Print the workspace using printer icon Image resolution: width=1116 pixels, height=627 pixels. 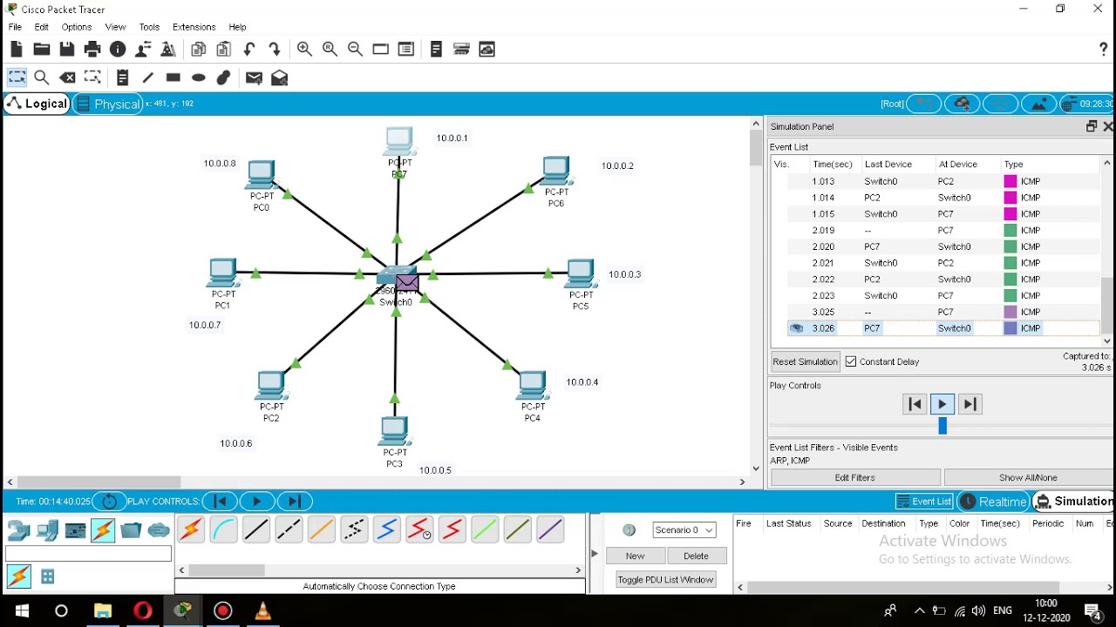(92, 50)
